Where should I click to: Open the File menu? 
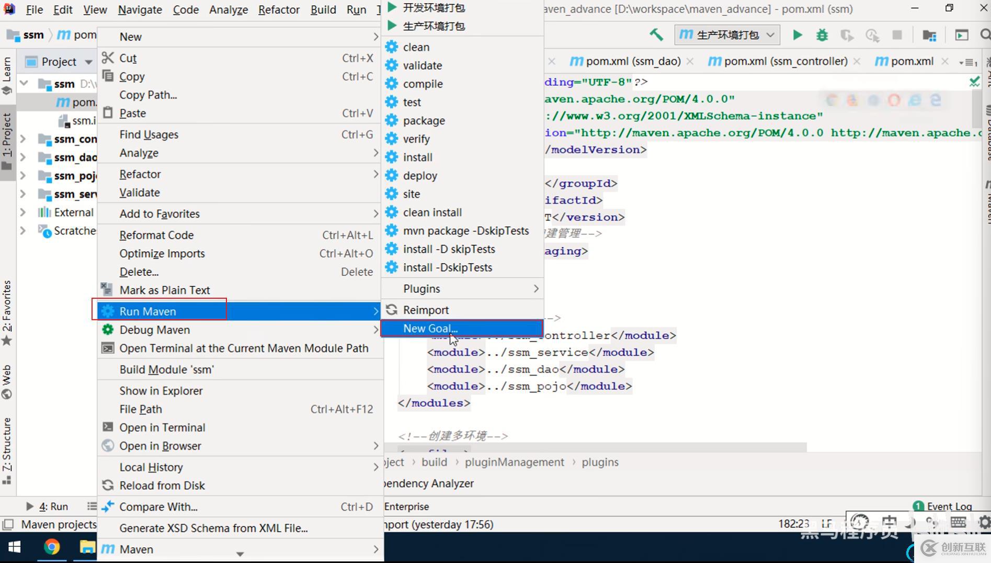pyautogui.click(x=34, y=9)
